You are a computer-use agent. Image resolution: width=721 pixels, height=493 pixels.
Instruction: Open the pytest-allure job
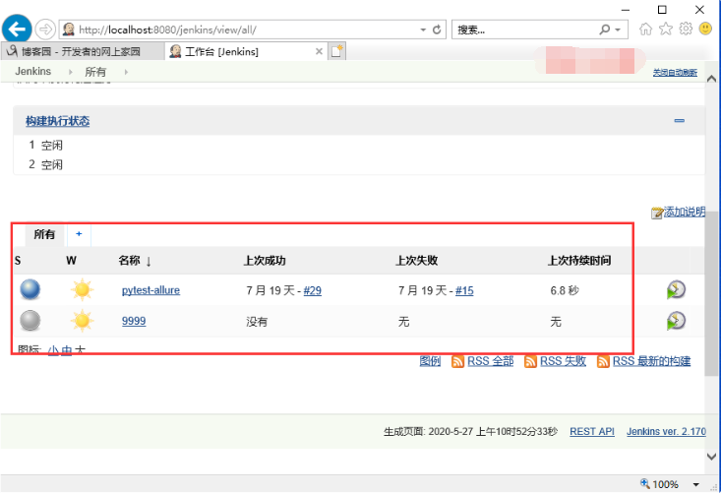point(150,290)
